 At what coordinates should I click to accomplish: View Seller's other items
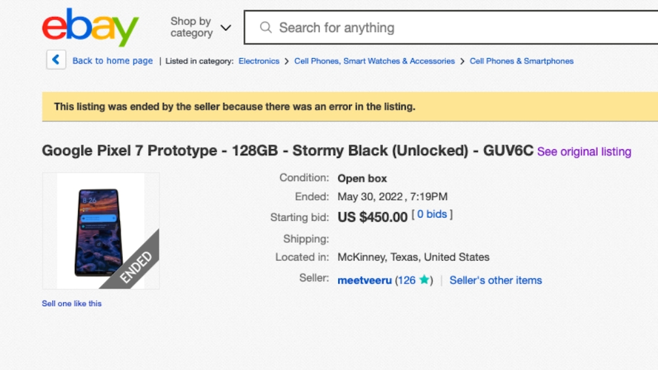pos(496,280)
